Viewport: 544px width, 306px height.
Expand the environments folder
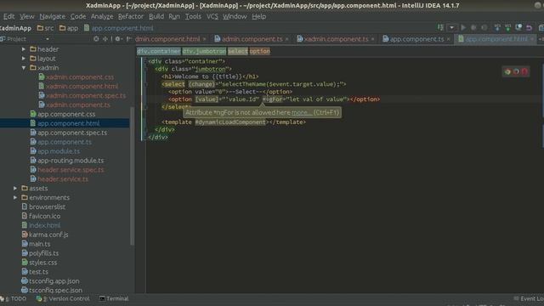click(x=15, y=197)
